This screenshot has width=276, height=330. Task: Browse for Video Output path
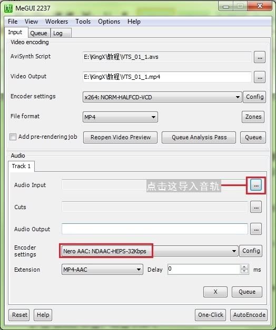tap(260, 77)
